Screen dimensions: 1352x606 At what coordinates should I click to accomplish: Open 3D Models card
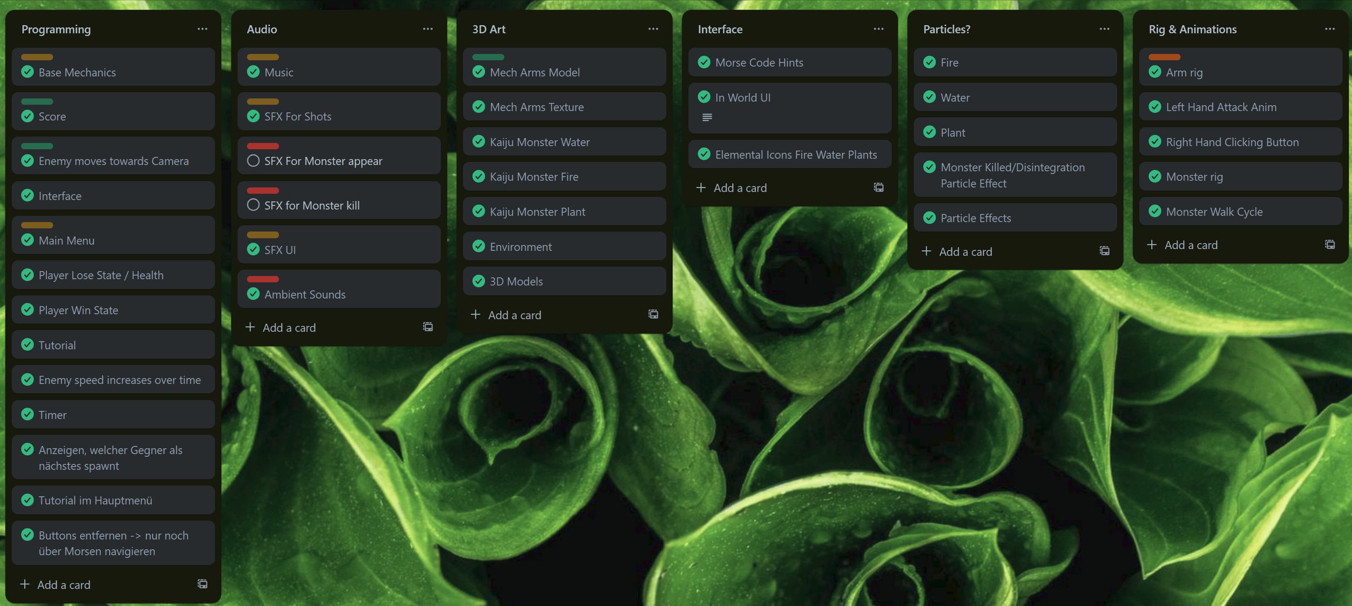click(564, 281)
